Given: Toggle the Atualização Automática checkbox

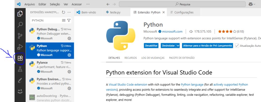Looking at the screenshot, I should coord(237,46).
